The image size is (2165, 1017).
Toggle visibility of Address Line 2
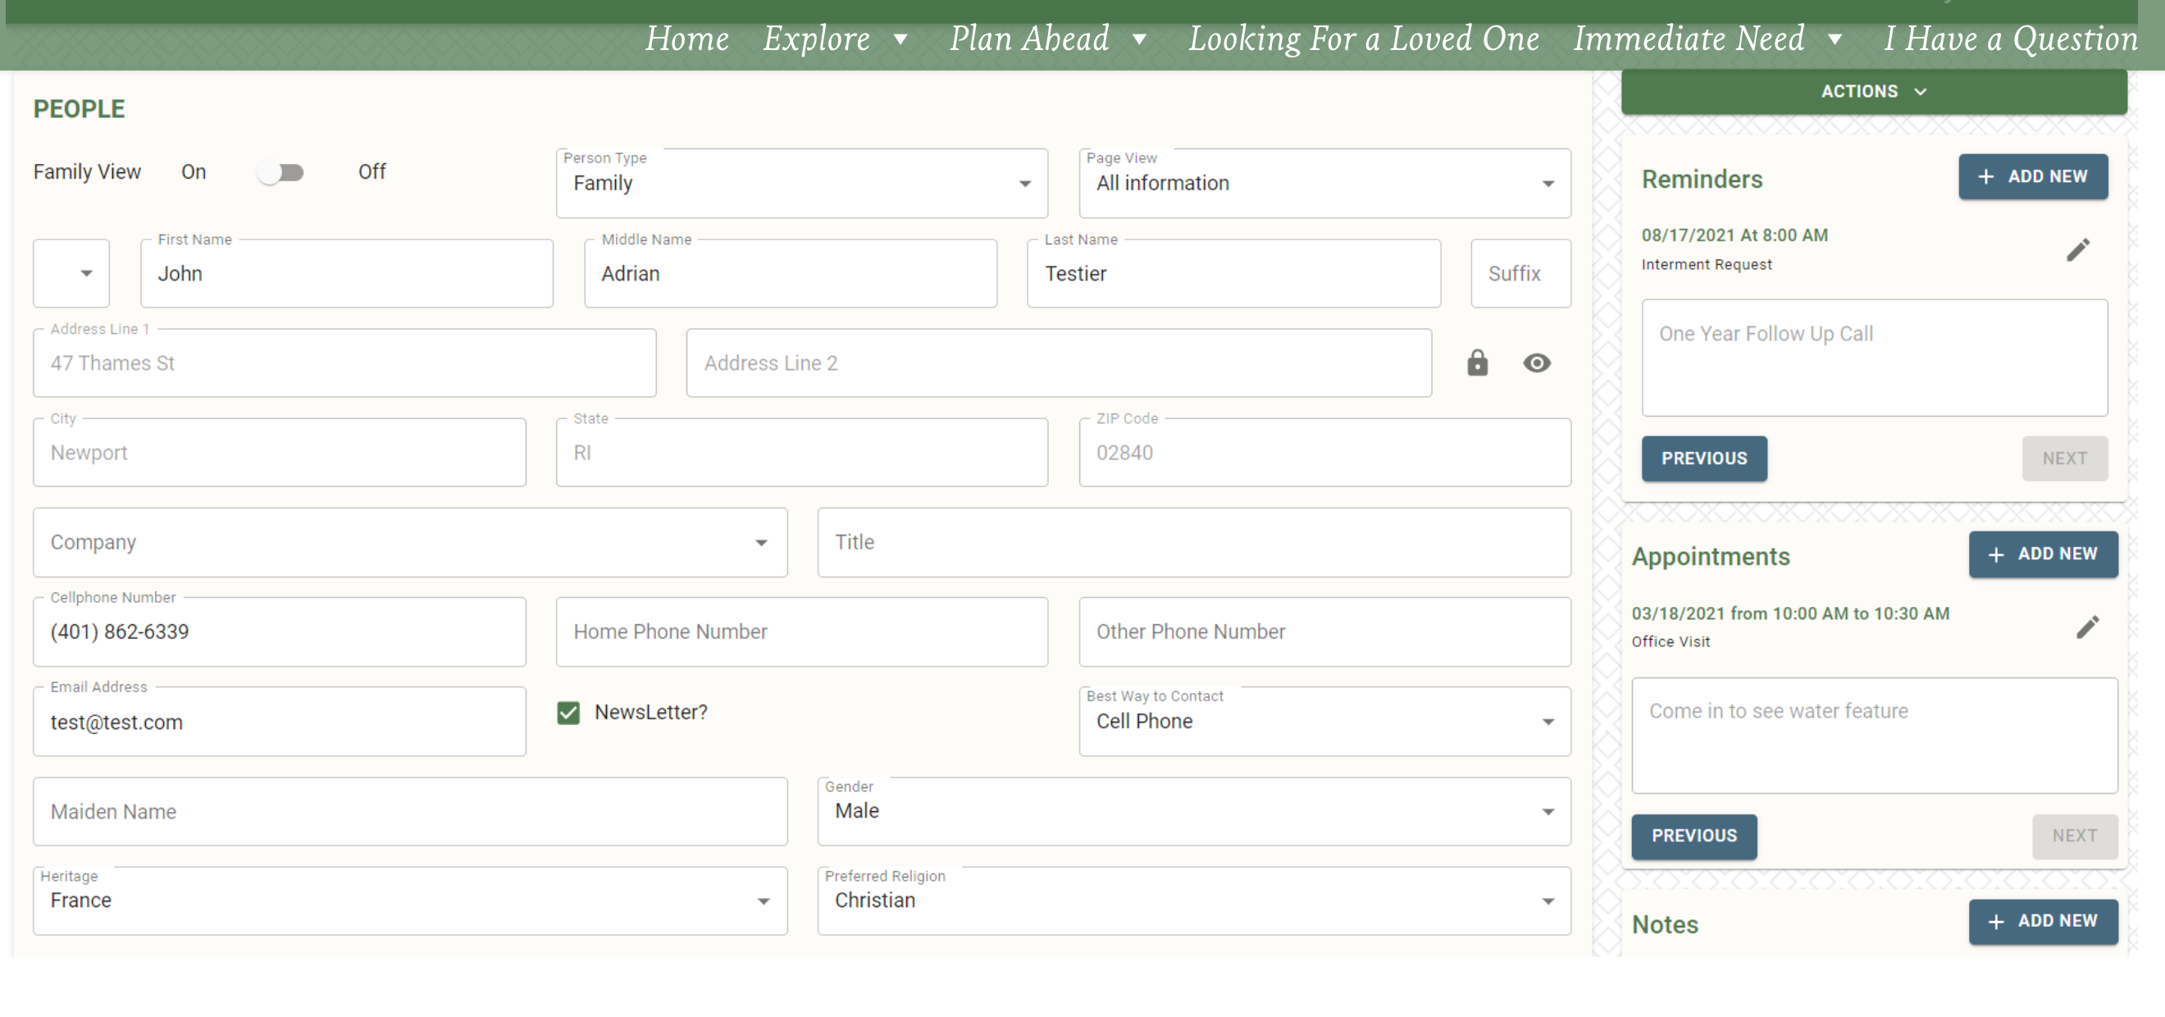tap(1537, 363)
